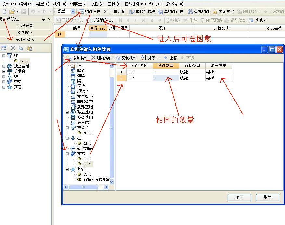Image resolution: width=285 pixels, height=225 pixels.
Task: Click the 确定 button
Action: (240, 197)
